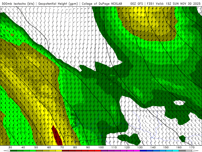The height and width of the screenshot is (152, 202).
Task: Click the dark red 70-knot legend swatch
Action: 65,151
